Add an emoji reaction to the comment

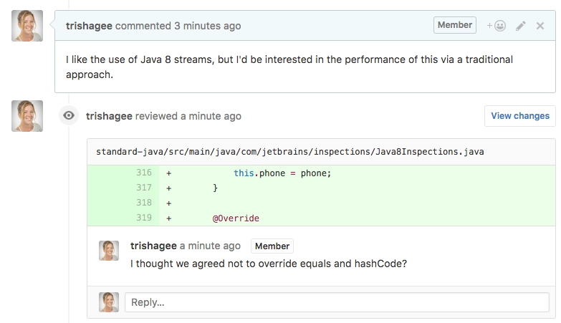[497, 26]
